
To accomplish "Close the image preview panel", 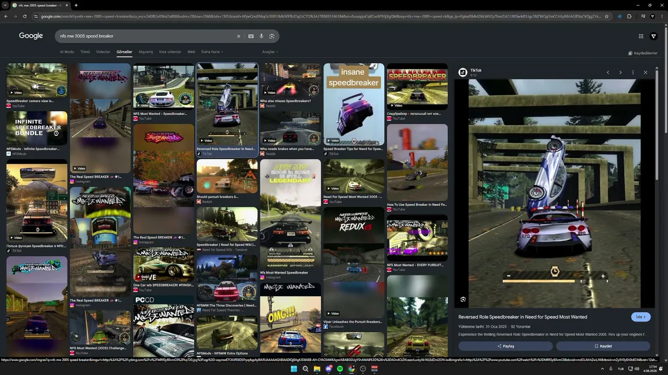I will click(646, 72).
